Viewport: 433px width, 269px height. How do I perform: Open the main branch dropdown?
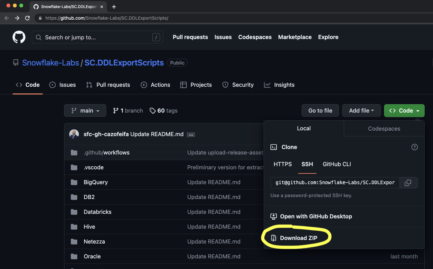85,110
